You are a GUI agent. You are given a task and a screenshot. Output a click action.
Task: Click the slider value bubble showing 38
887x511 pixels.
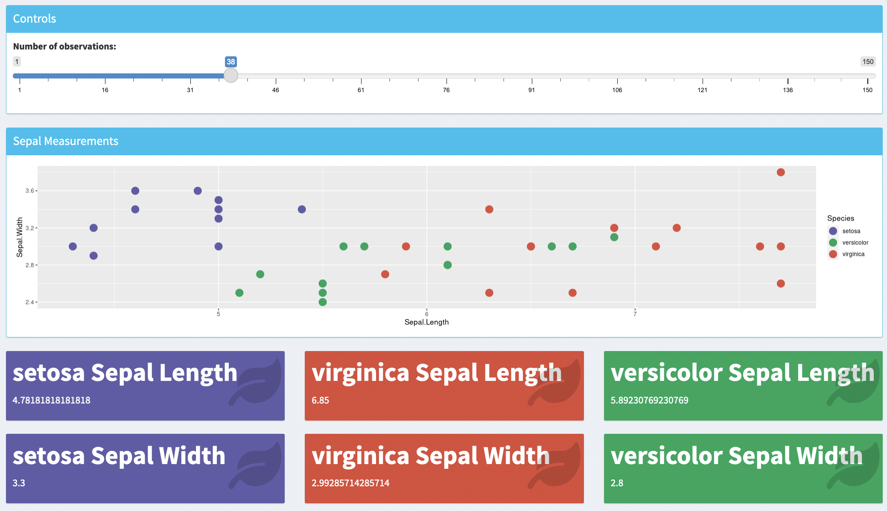(231, 61)
